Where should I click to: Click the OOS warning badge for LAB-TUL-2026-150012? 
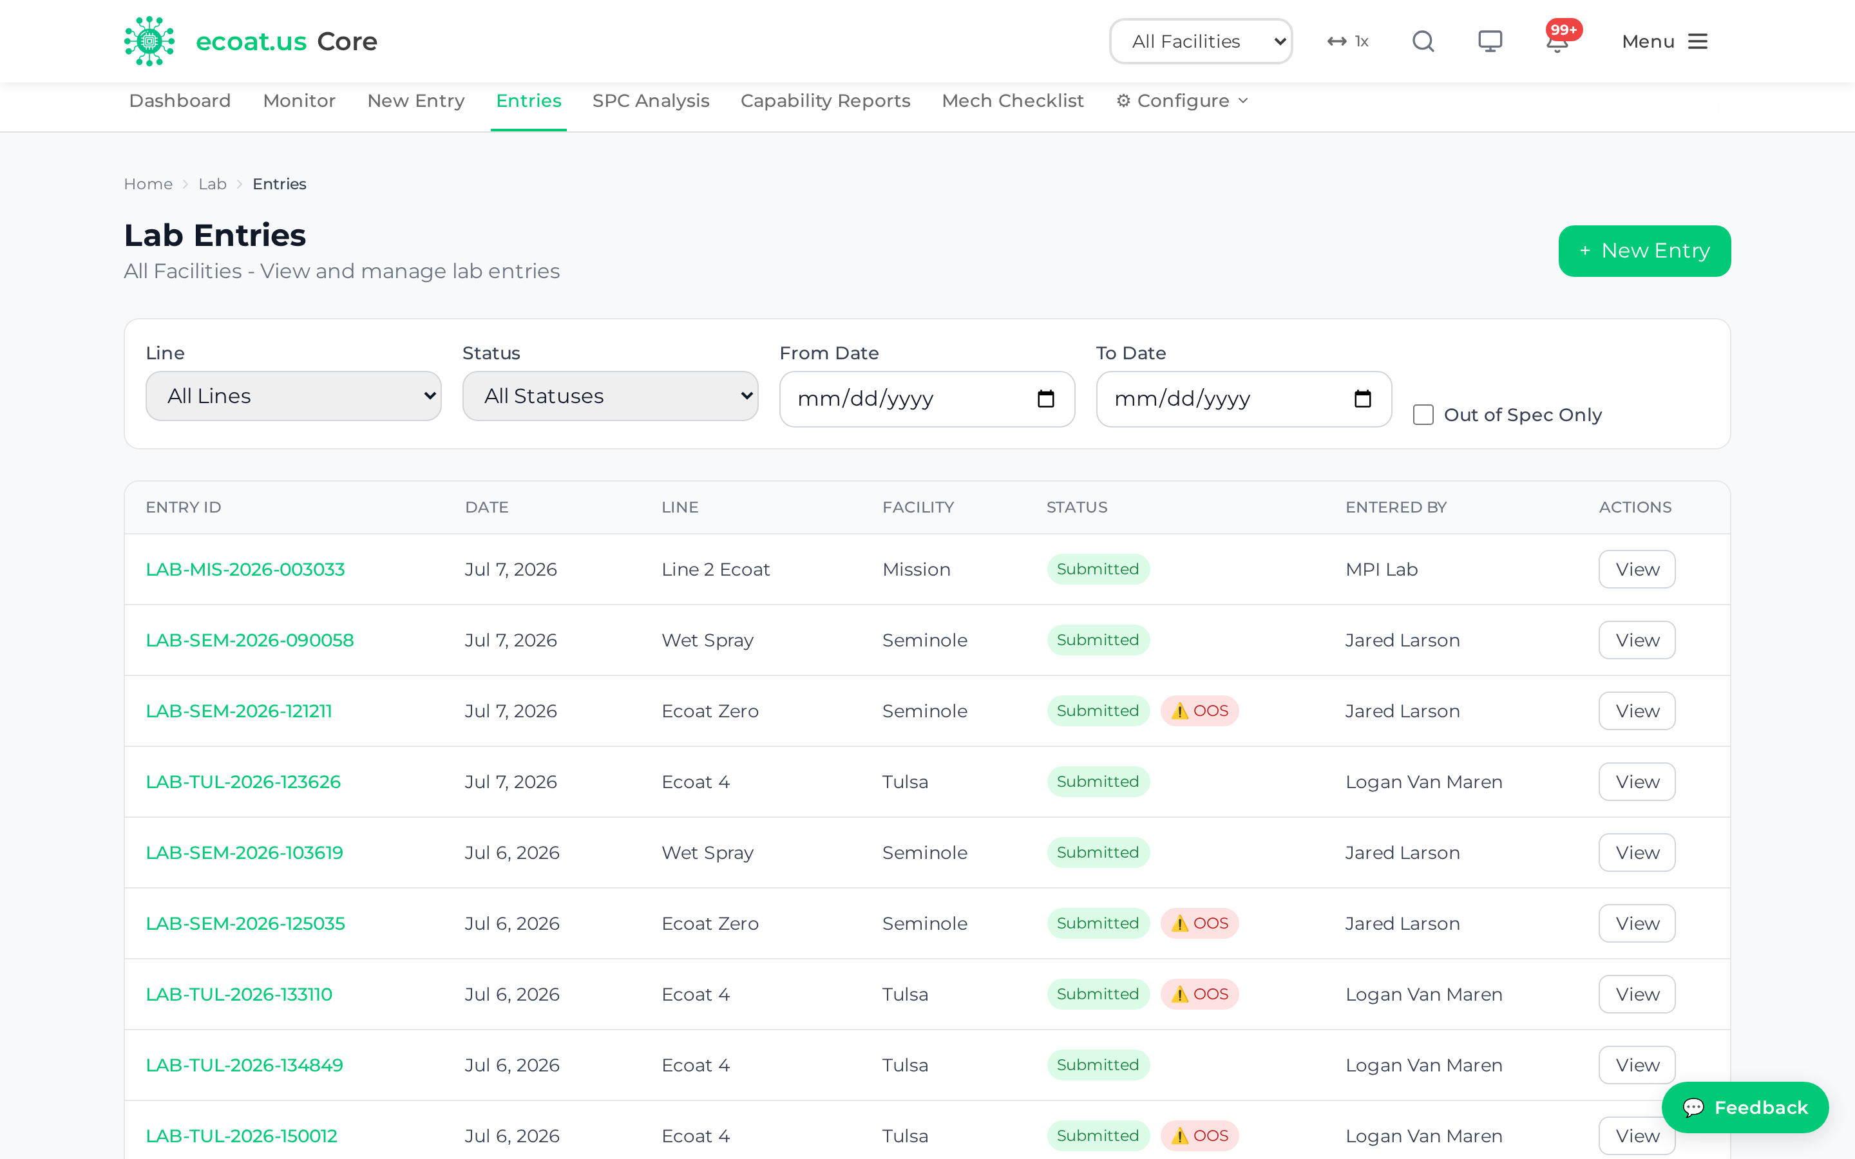(x=1199, y=1135)
